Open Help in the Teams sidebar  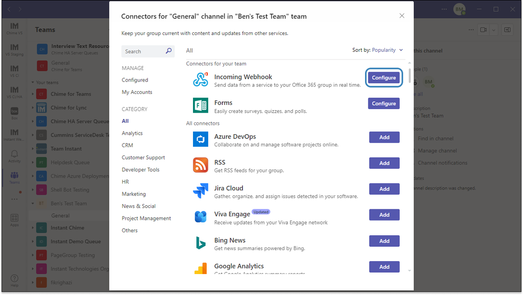click(14, 280)
